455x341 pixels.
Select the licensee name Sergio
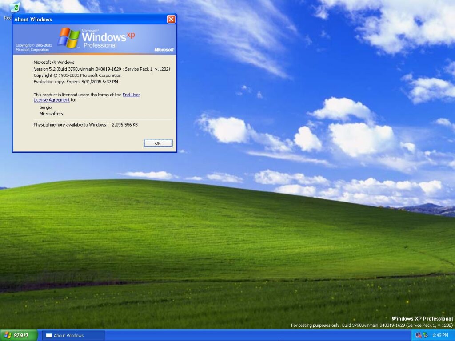coord(46,107)
